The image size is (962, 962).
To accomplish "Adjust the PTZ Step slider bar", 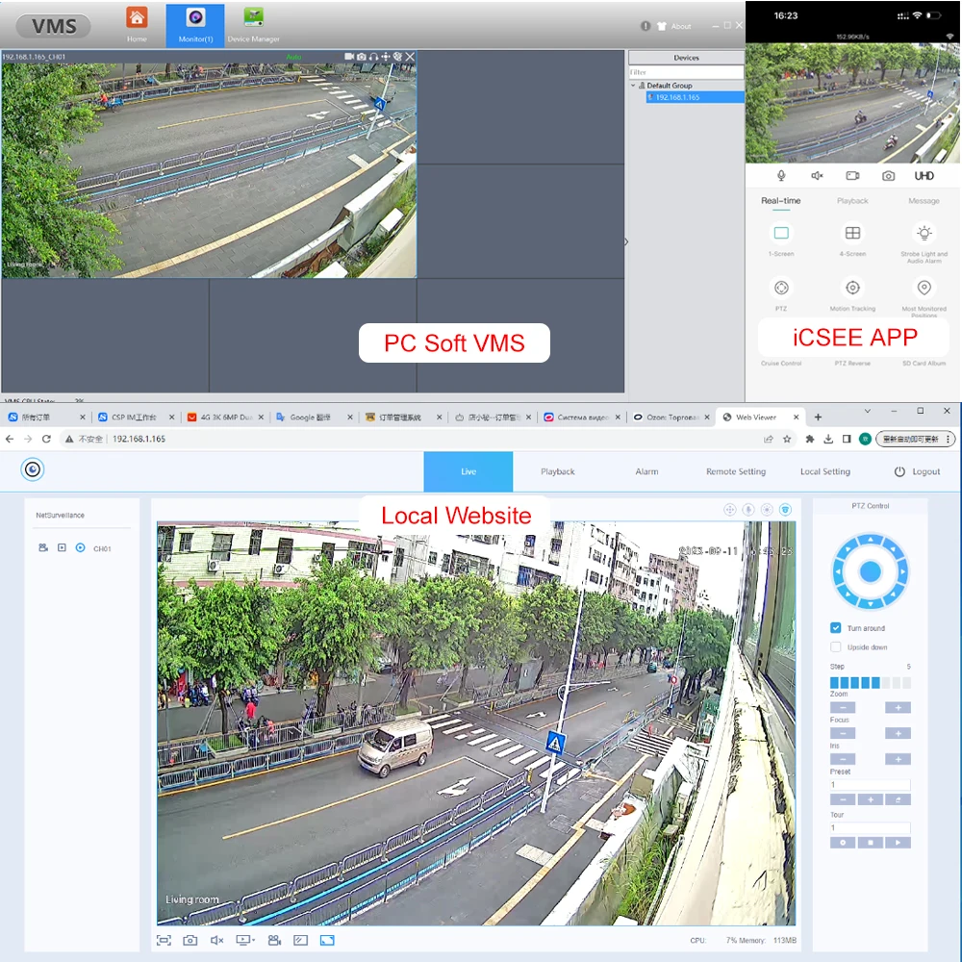I will [x=870, y=682].
